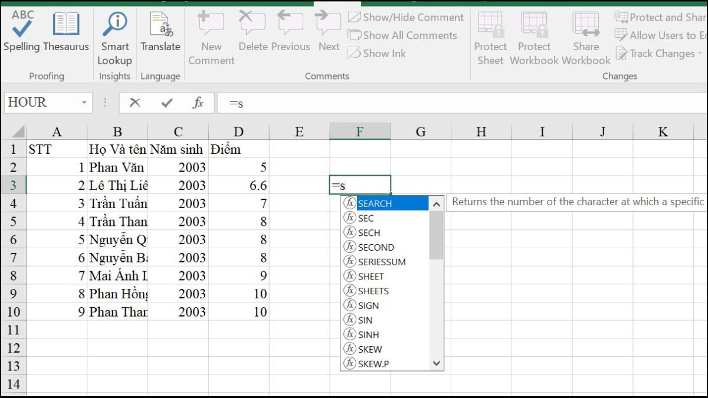Confirm the formula with the checkmark button
This screenshot has width=708, height=398.
pyautogui.click(x=166, y=102)
